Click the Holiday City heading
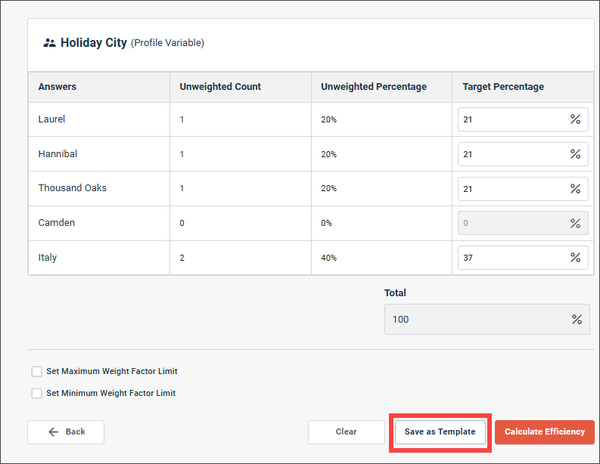The height and width of the screenshot is (464, 600). click(94, 43)
